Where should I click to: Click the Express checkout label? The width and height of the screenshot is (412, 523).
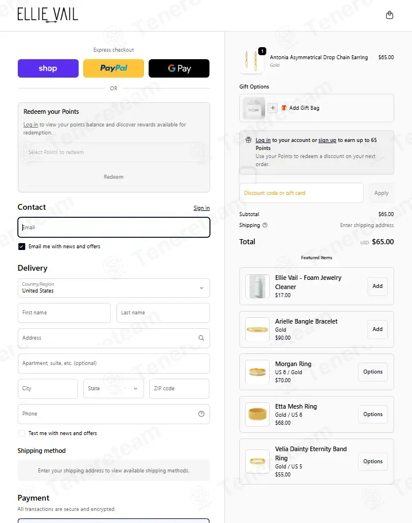tap(114, 50)
